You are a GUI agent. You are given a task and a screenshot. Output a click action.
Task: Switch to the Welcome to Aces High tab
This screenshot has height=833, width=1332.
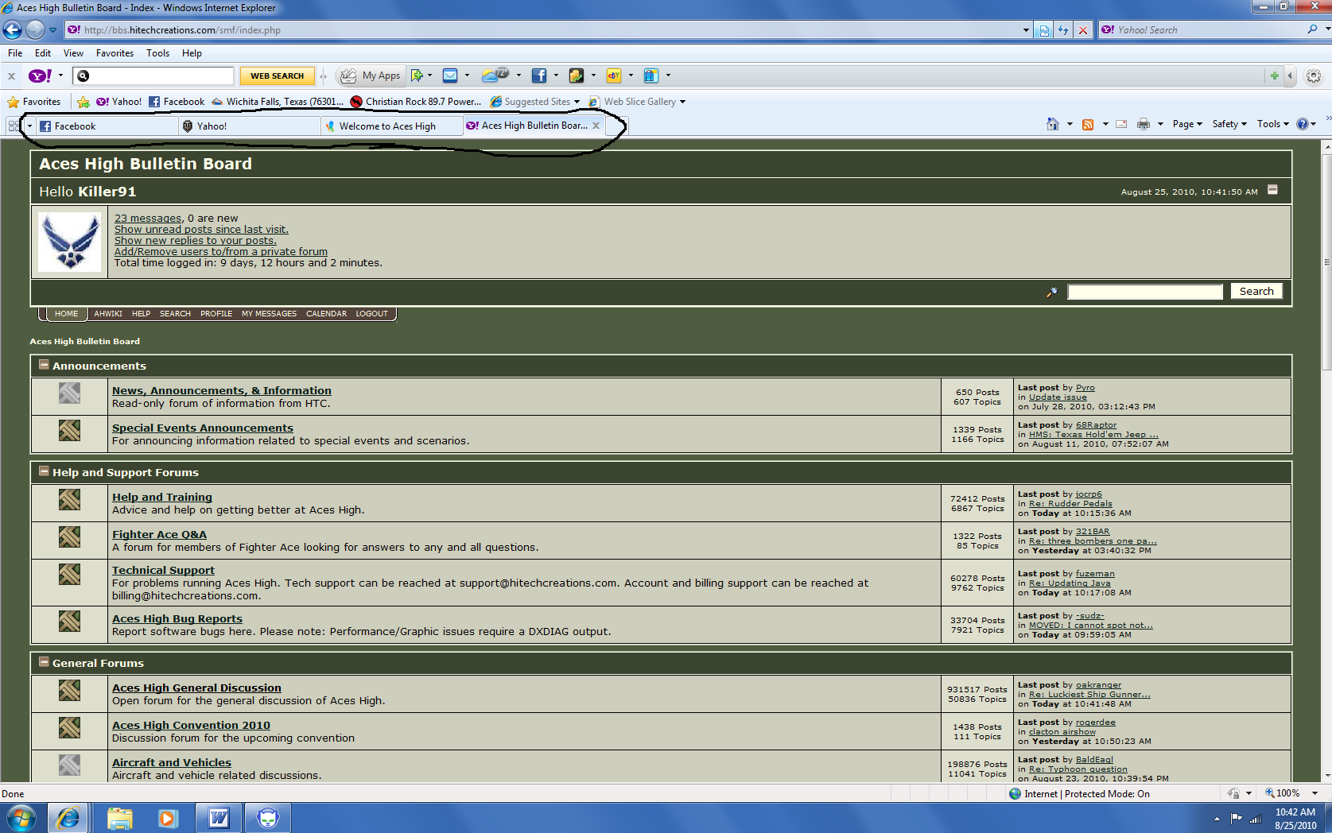point(392,126)
